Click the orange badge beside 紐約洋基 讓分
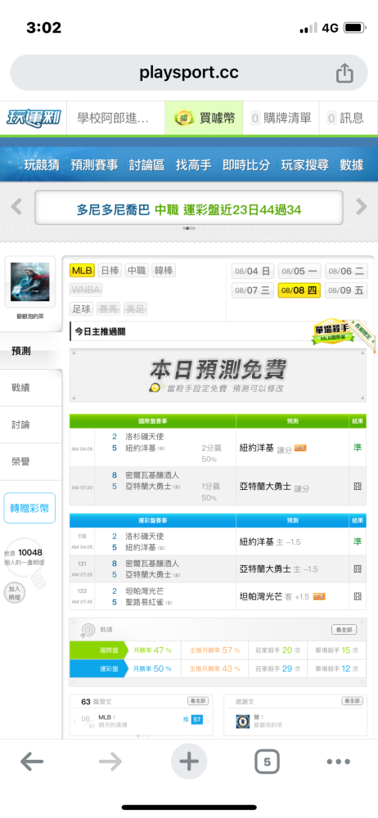The height and width of the screenshot is (818, 378). point(300,447)
